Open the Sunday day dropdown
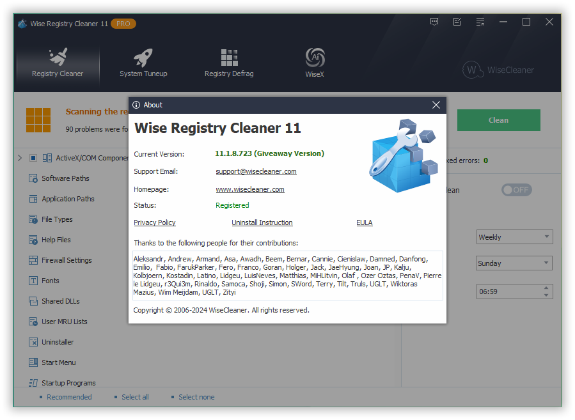Image resolution: width=575 pixels, height=420 pixels. (514, 263)
